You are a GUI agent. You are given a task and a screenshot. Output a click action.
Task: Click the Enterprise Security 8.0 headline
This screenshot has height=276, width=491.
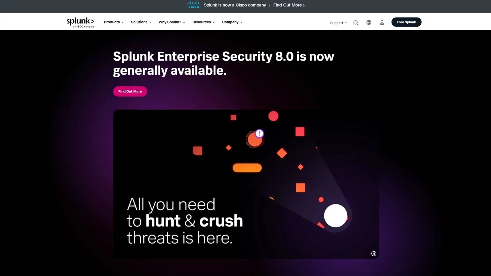pos(223,63)
